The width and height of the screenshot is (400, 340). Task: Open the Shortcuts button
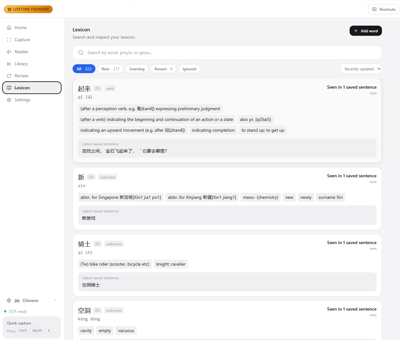[x=384, y=9]
